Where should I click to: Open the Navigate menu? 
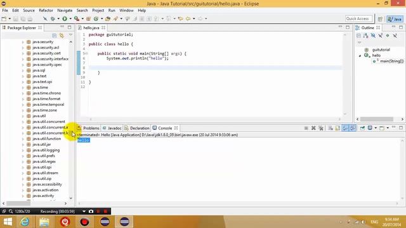[x=65, y=10]
